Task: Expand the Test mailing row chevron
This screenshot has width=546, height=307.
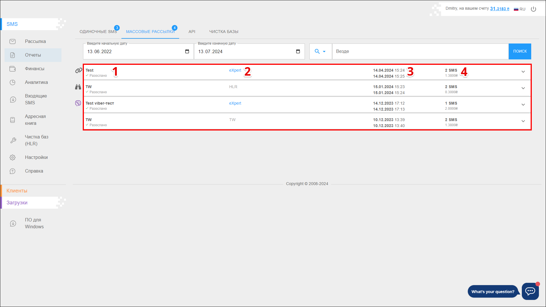Action: 523,72
